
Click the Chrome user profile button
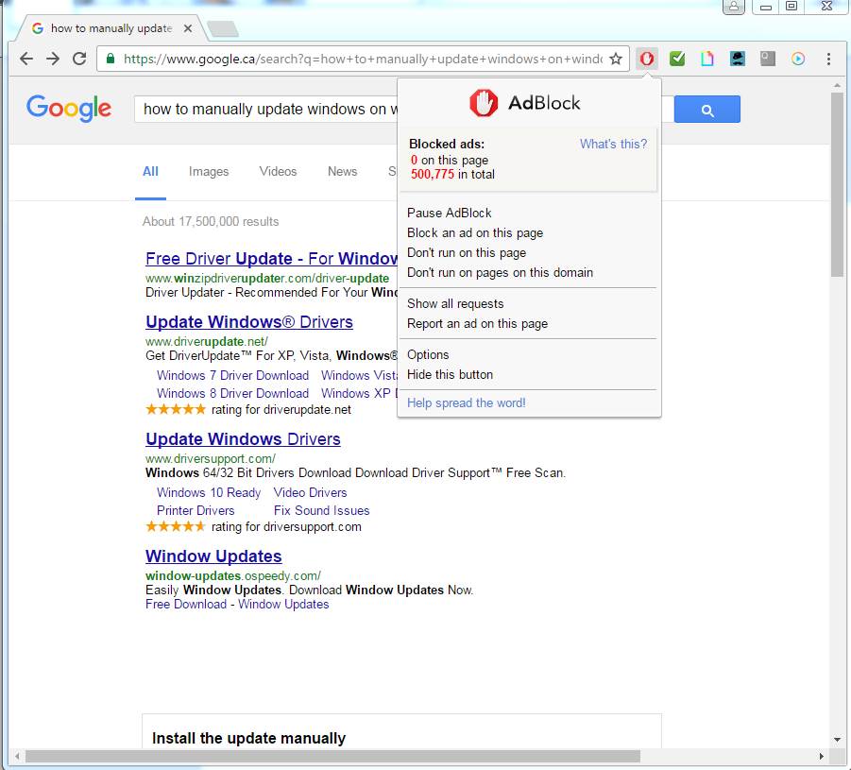[734, 7]
